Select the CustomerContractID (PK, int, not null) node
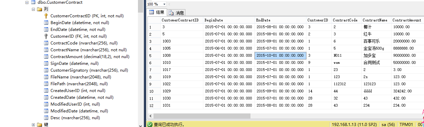Screen dimensions: 424x127 [x=87, y=16]
